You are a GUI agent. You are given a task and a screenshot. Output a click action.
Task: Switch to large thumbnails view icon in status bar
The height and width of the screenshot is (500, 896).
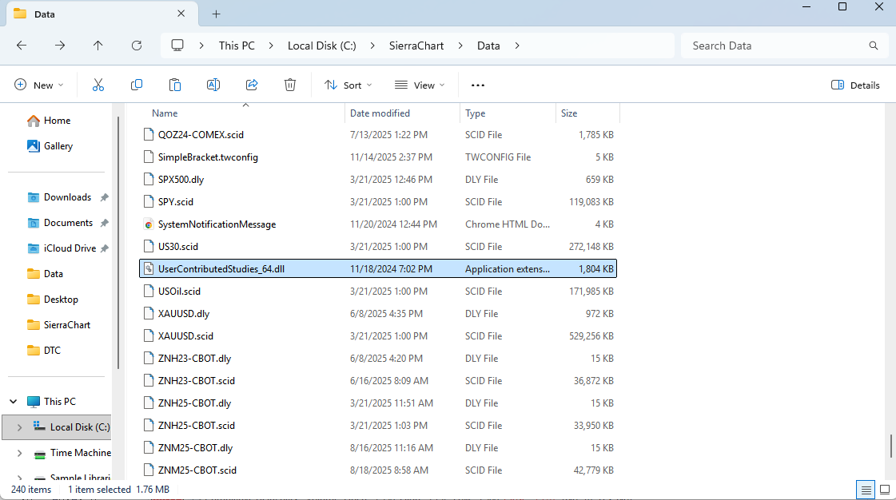[885, 490]
